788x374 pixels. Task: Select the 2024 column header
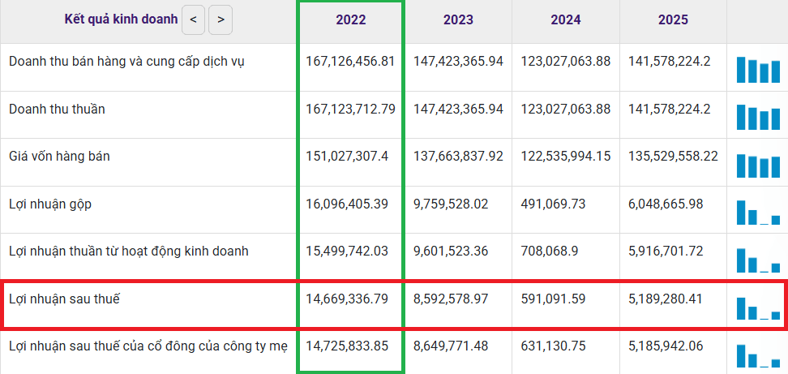tap(565, 19)
